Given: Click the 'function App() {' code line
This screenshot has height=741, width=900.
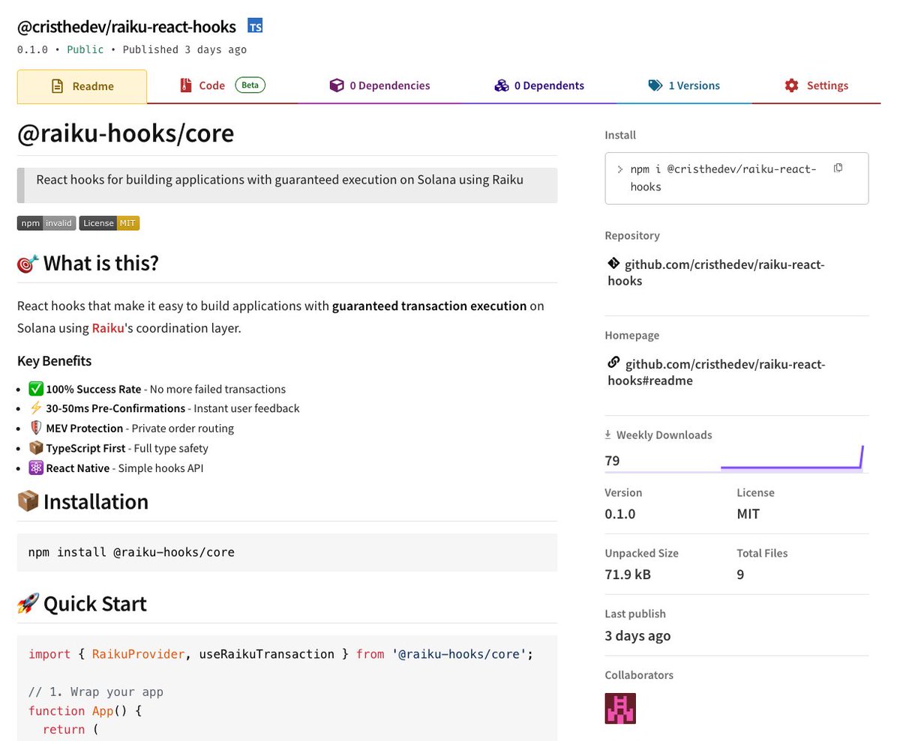Looking at the screenshot, I should 85,710.
